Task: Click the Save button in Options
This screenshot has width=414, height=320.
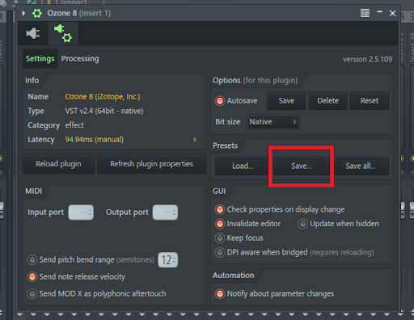Action: [x=286, y=101]
